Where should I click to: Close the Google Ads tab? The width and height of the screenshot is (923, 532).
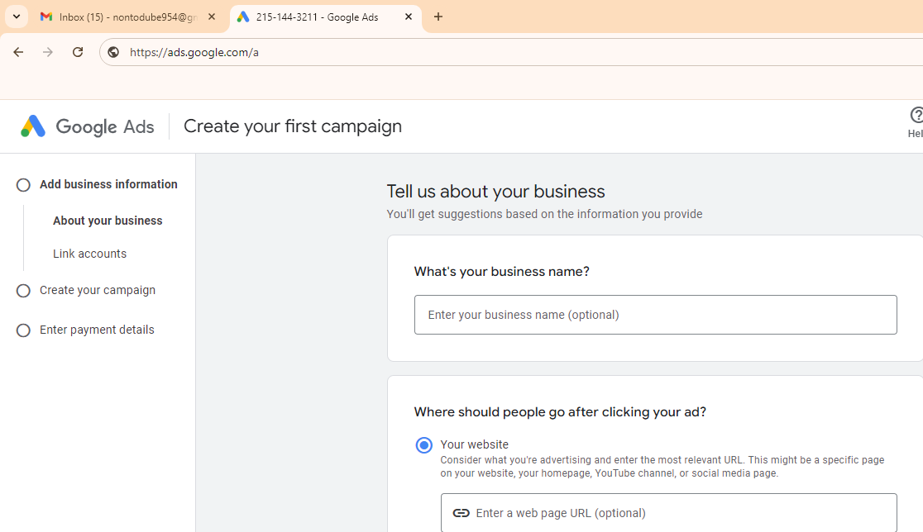click(x=409, y=17)
